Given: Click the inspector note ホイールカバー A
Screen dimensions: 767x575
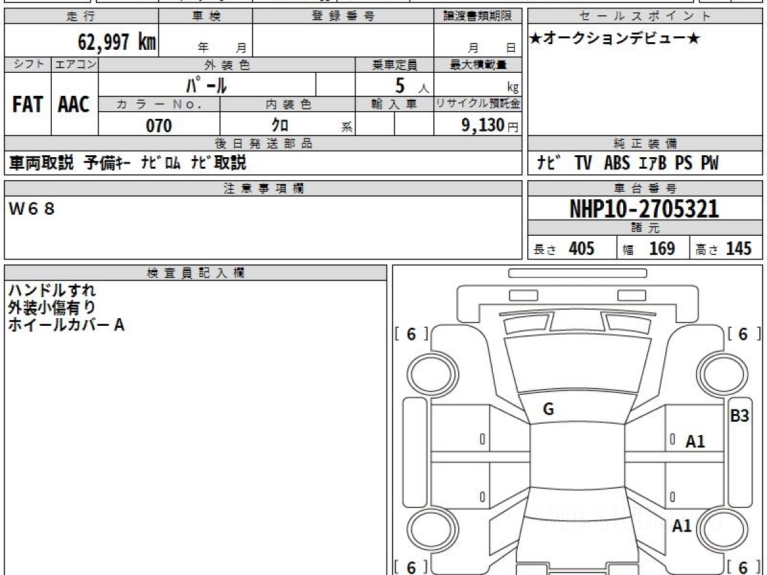Looking at the screenshot, I should click(x=66, y=325).
